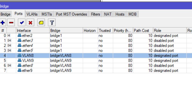This screenshot has height=99, width=192.
Task: Open the MSTIs tab
Action: (47, 14)
